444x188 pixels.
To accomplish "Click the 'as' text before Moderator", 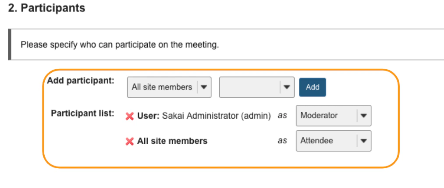I will pyautogui.click(x=282, y=116).
